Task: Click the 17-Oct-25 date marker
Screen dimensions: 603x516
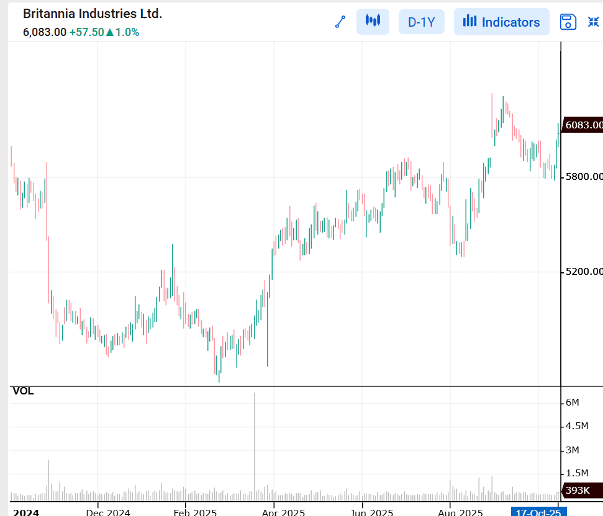Action: (x=538, y=512)
